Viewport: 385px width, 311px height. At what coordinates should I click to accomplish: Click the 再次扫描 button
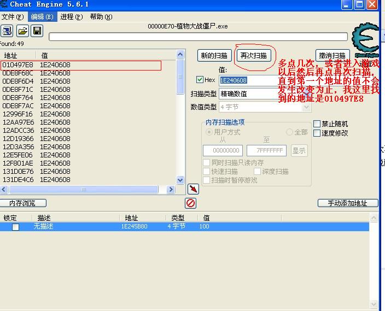(x=254, y=55)
